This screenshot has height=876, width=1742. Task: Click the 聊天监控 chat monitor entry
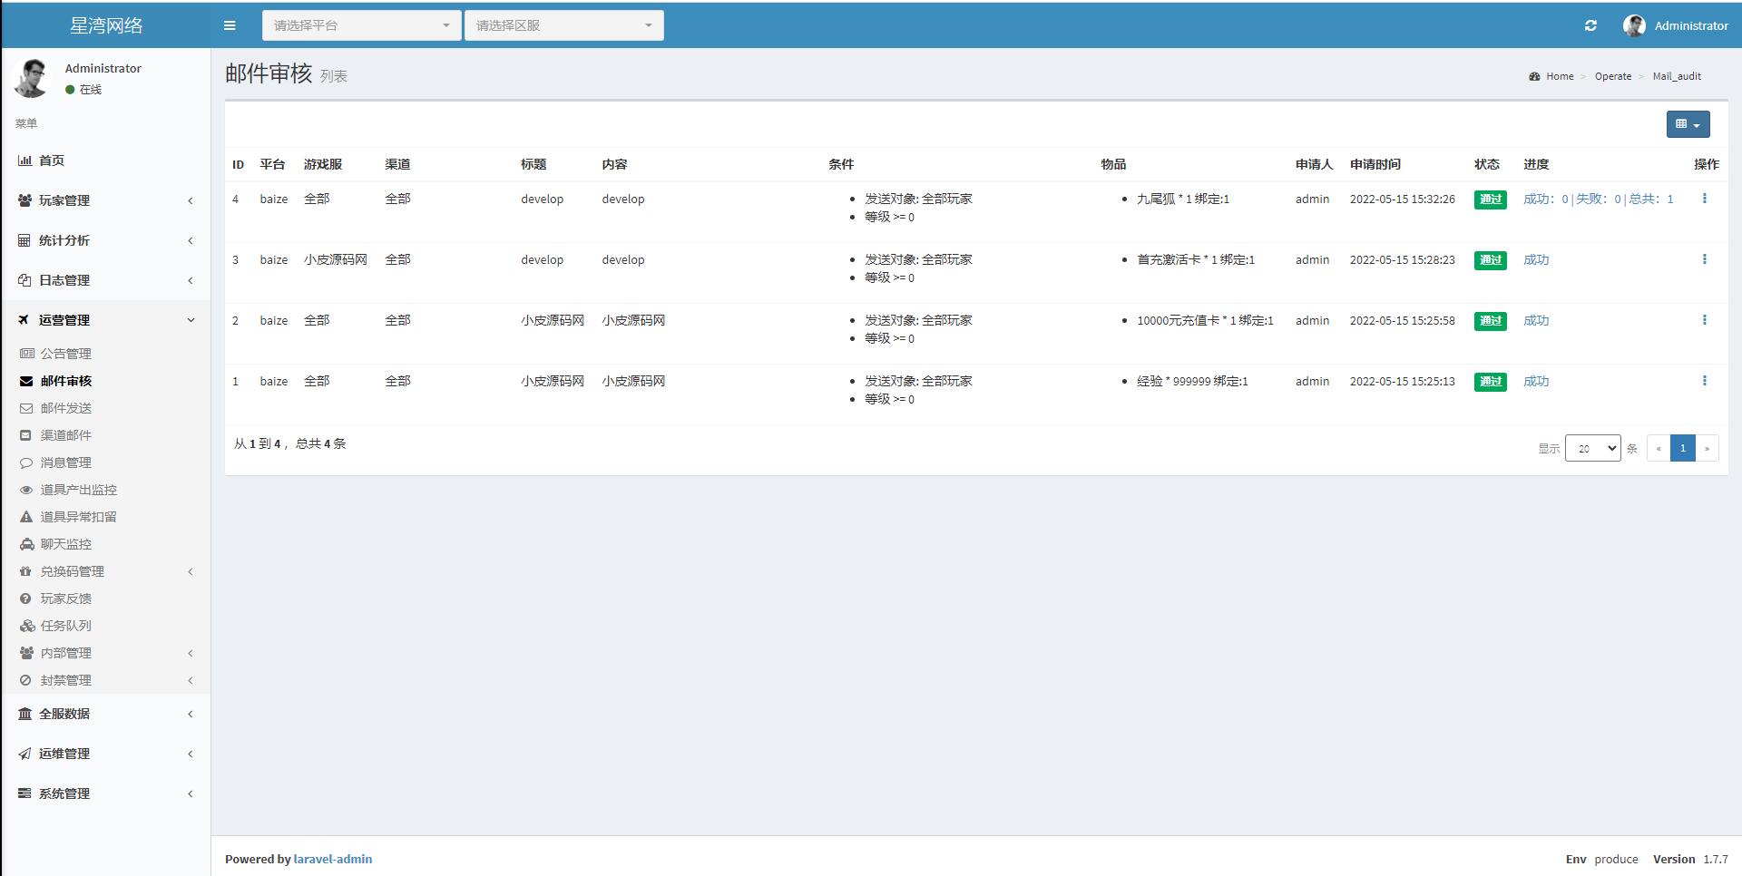(x=64, y=544)
